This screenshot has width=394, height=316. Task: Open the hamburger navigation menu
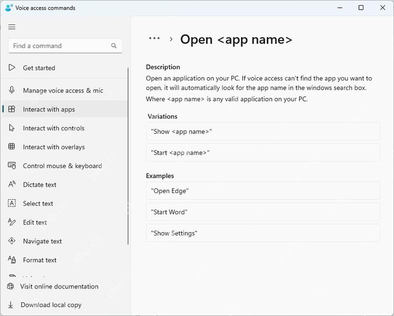12,27
